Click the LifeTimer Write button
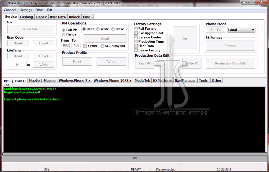Image resolution: width=269 pixels, height=172 pixels. coord(44,65)
